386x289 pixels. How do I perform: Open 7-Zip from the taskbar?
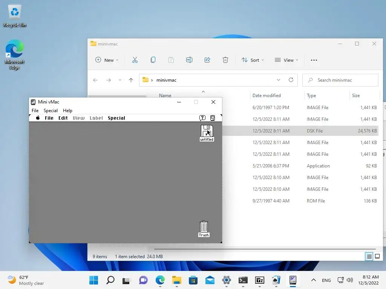pyautogui.click(x=259, y=280)
